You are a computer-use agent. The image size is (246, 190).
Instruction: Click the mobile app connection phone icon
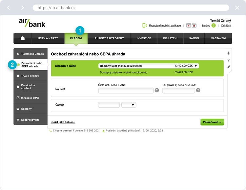pos(144,26)
